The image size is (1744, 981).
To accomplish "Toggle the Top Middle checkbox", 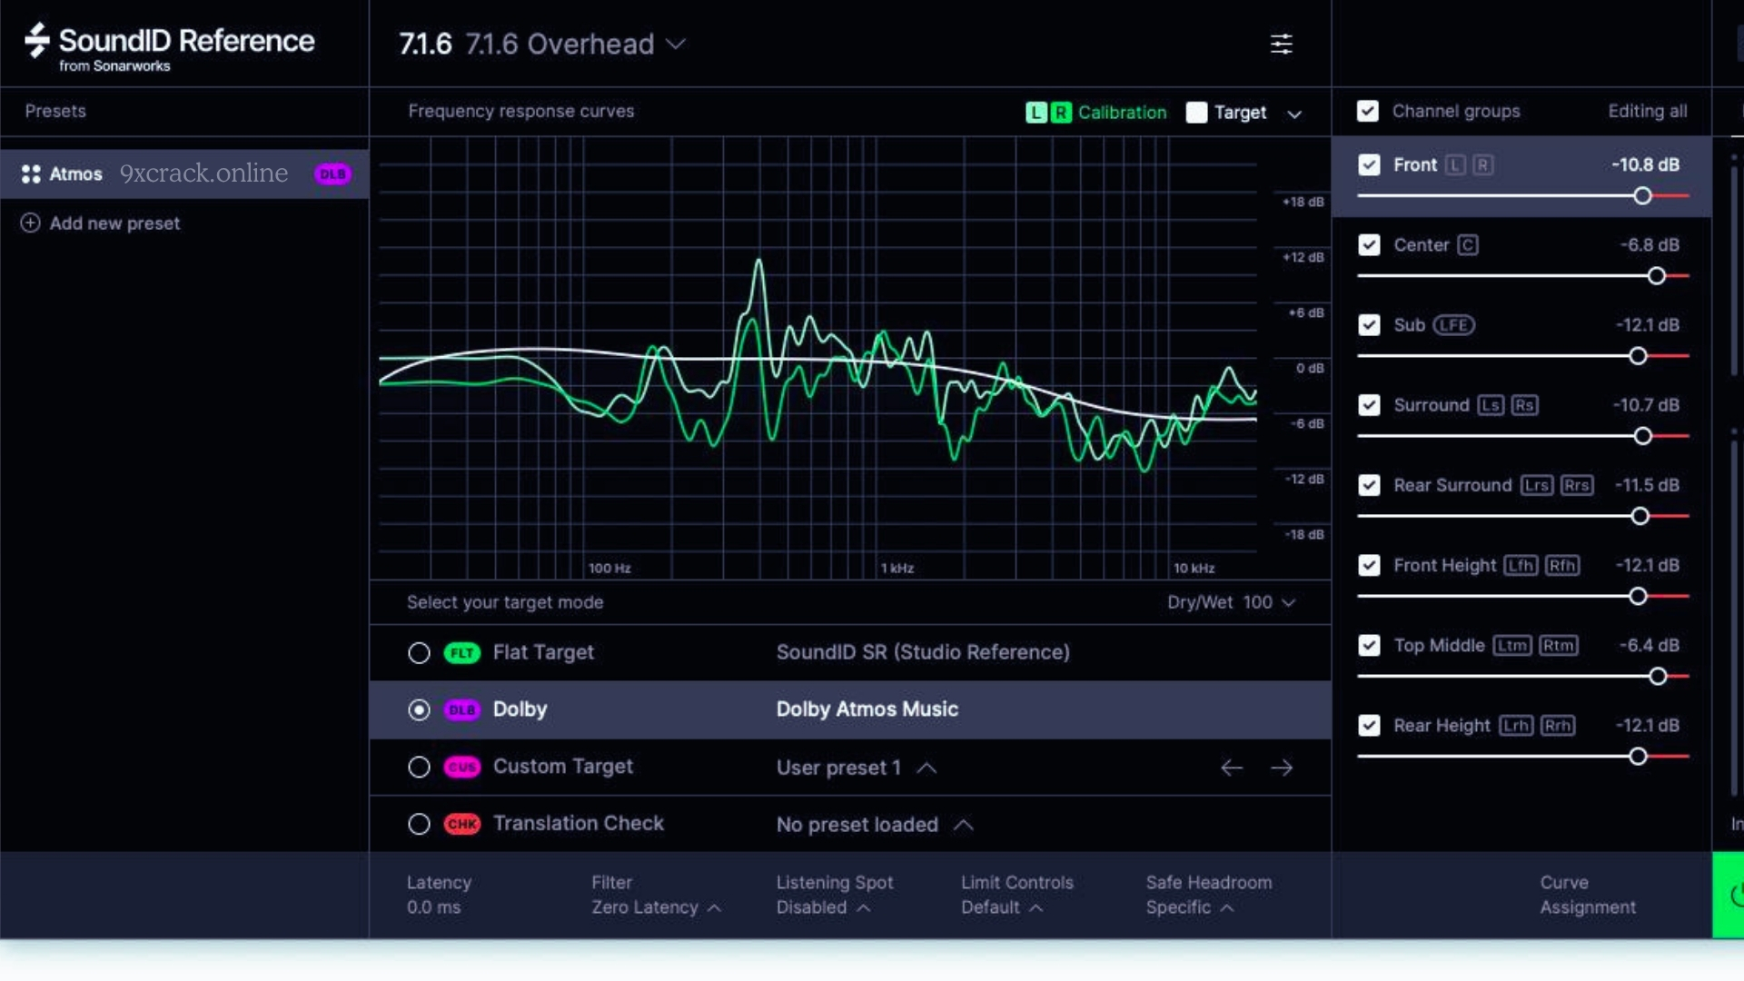I will tap(1369, 646).
